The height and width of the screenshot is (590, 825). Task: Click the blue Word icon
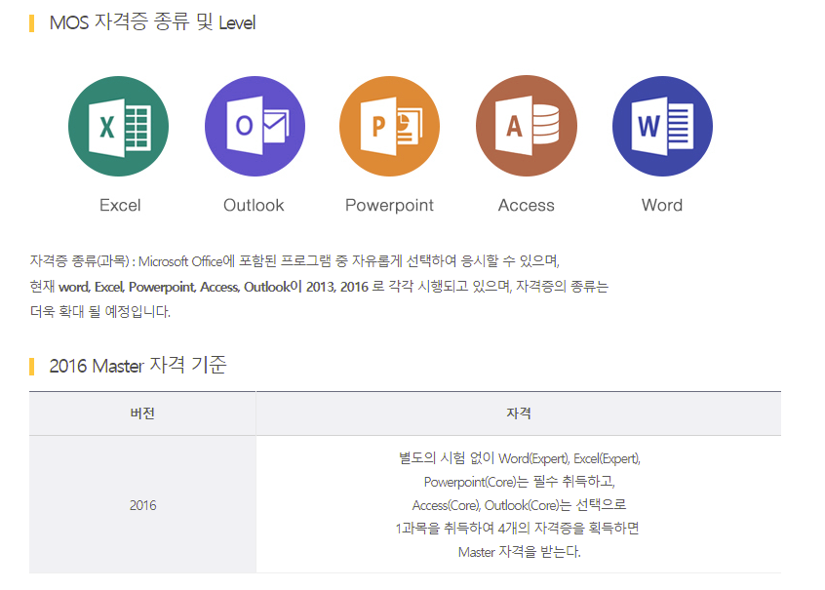pos(662,127)
